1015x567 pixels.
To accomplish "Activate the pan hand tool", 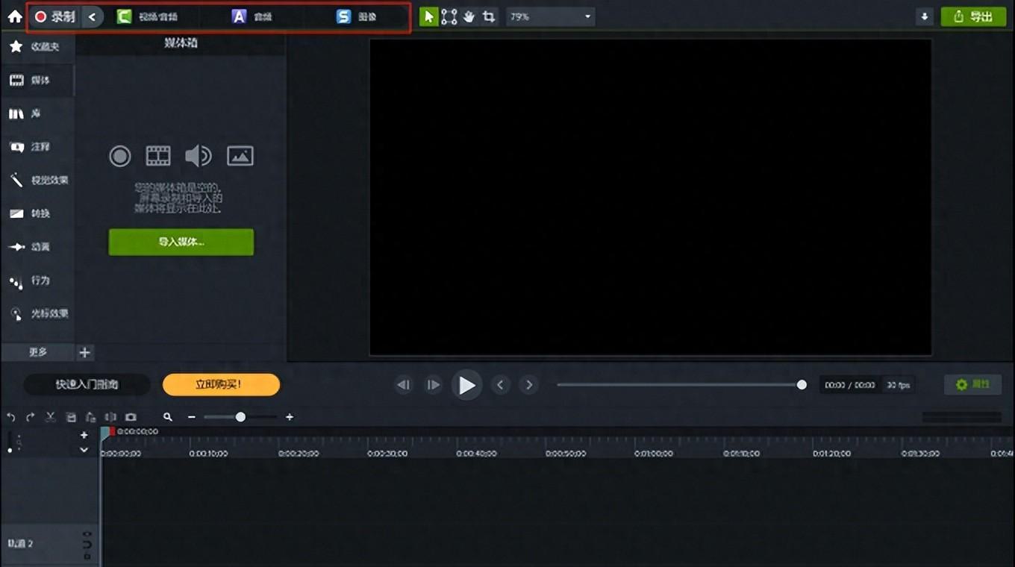I will pos(469,16).
